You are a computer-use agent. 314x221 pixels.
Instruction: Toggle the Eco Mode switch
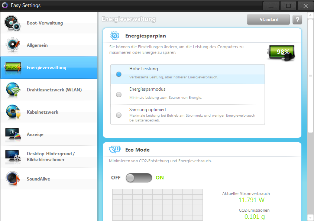coord(139,178)
